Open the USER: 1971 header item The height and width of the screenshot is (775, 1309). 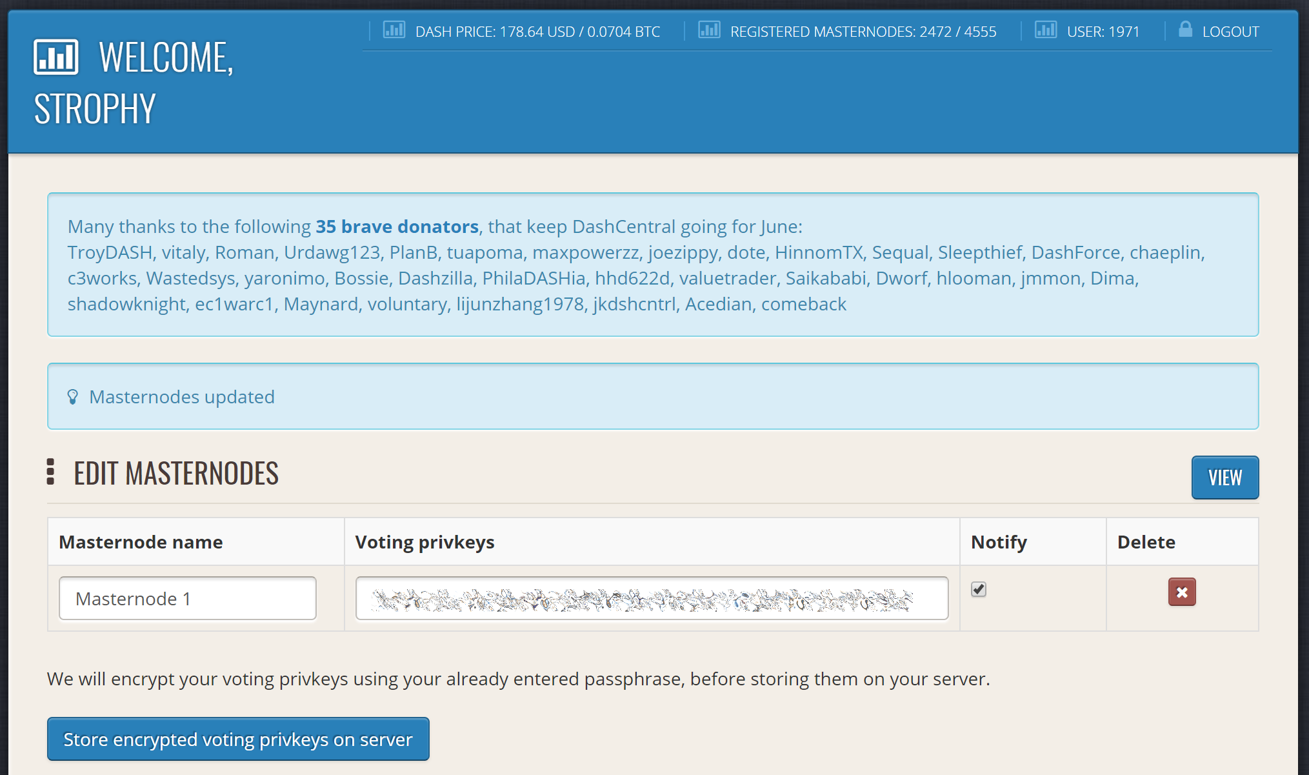pyautogui.click(x=1103, y=32)
